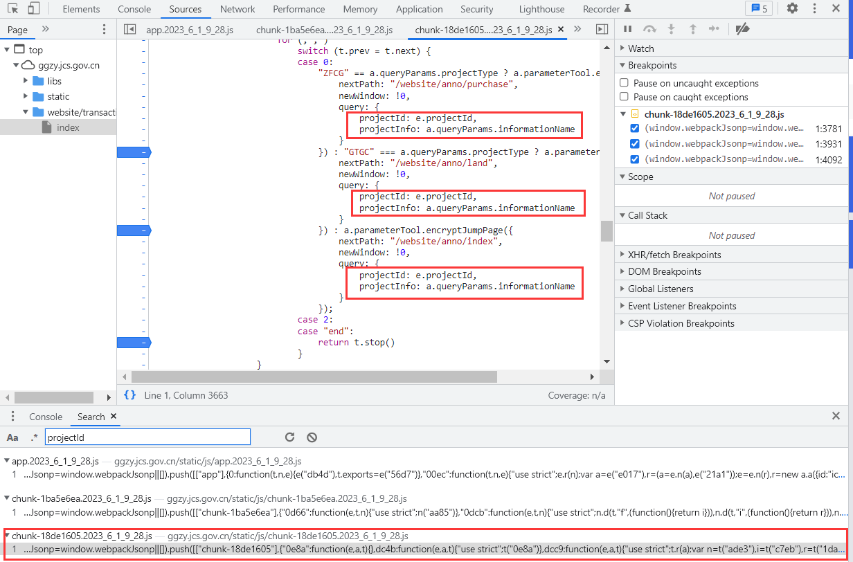Pause script execution button
The image size is (853, 562).
[628, 29]
